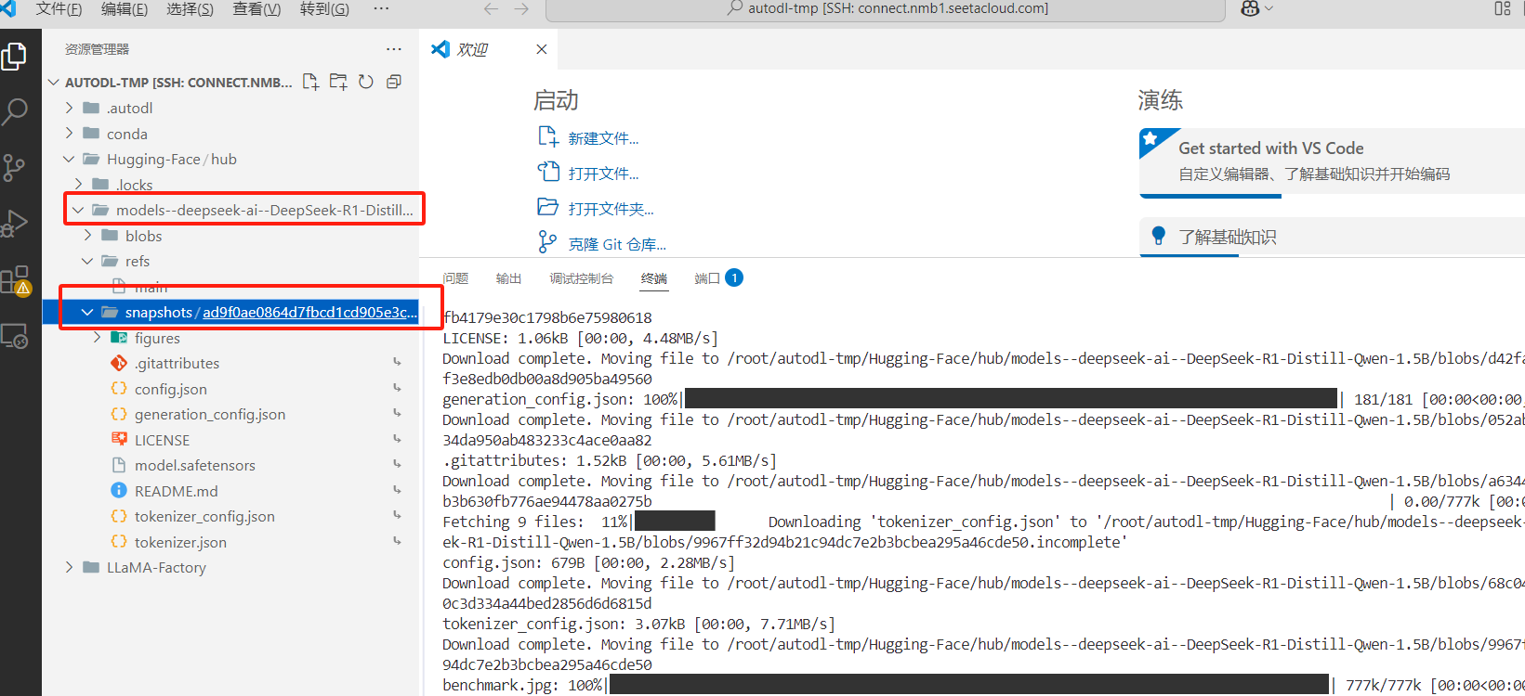Viewport: 1525px width, 696px height.
Task: Open the 查看(V) menu
Action: (x=256, y=8)
